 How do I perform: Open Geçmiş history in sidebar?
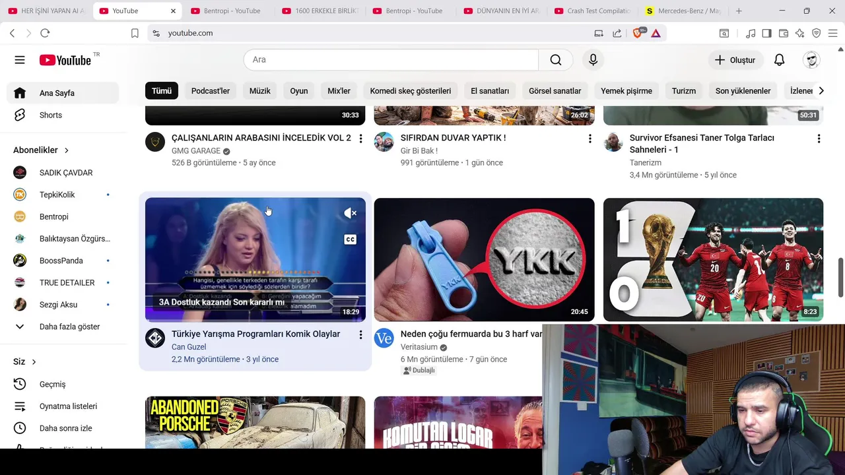click(63, 384)
